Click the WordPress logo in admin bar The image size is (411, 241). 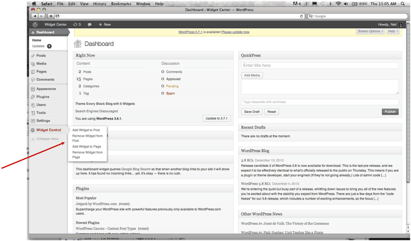pyautogui.click(x=35, y=24)
